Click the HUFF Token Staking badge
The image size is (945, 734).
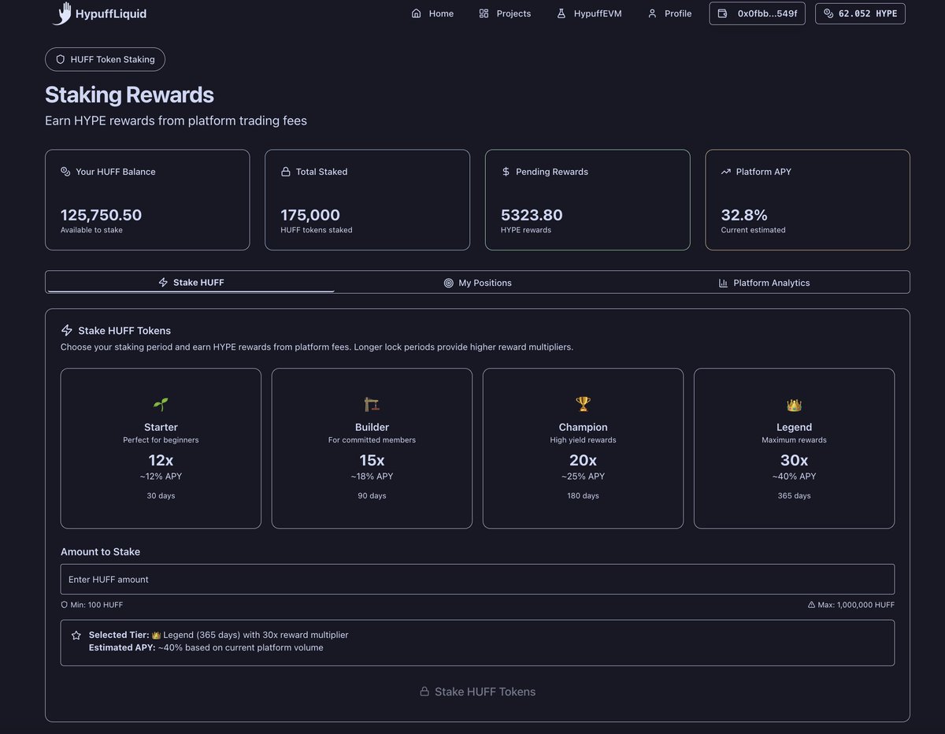(x=105, y=59)
